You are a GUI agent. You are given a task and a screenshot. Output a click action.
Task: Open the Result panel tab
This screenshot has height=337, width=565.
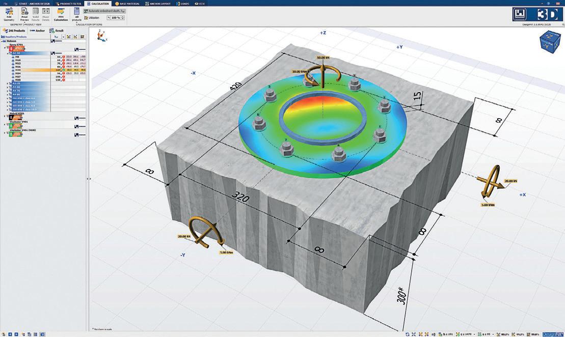click(56, 31)
